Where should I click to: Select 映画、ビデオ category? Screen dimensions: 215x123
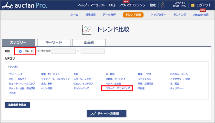(x=144, y=74)
